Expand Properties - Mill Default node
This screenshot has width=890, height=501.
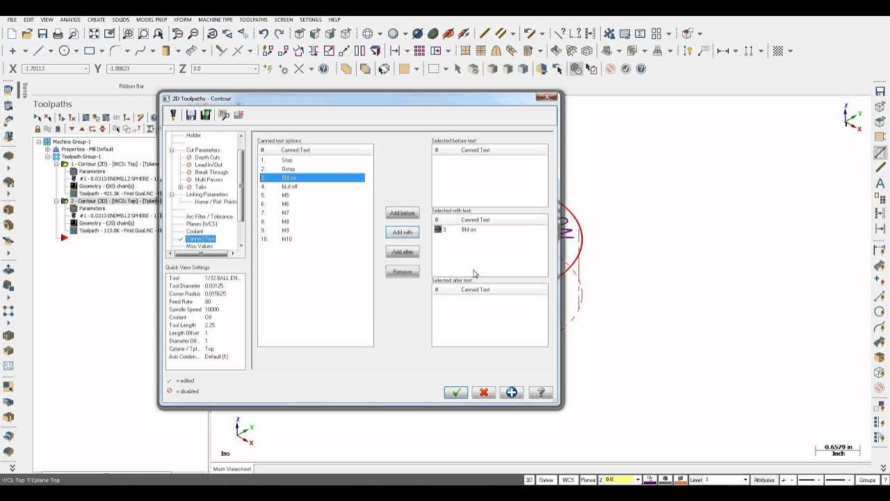point(47,149)
